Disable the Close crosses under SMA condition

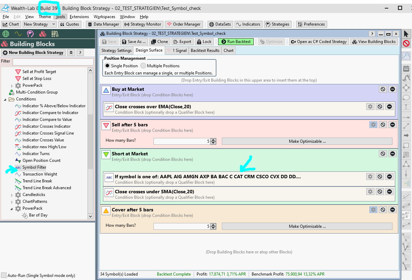point(380,192)
